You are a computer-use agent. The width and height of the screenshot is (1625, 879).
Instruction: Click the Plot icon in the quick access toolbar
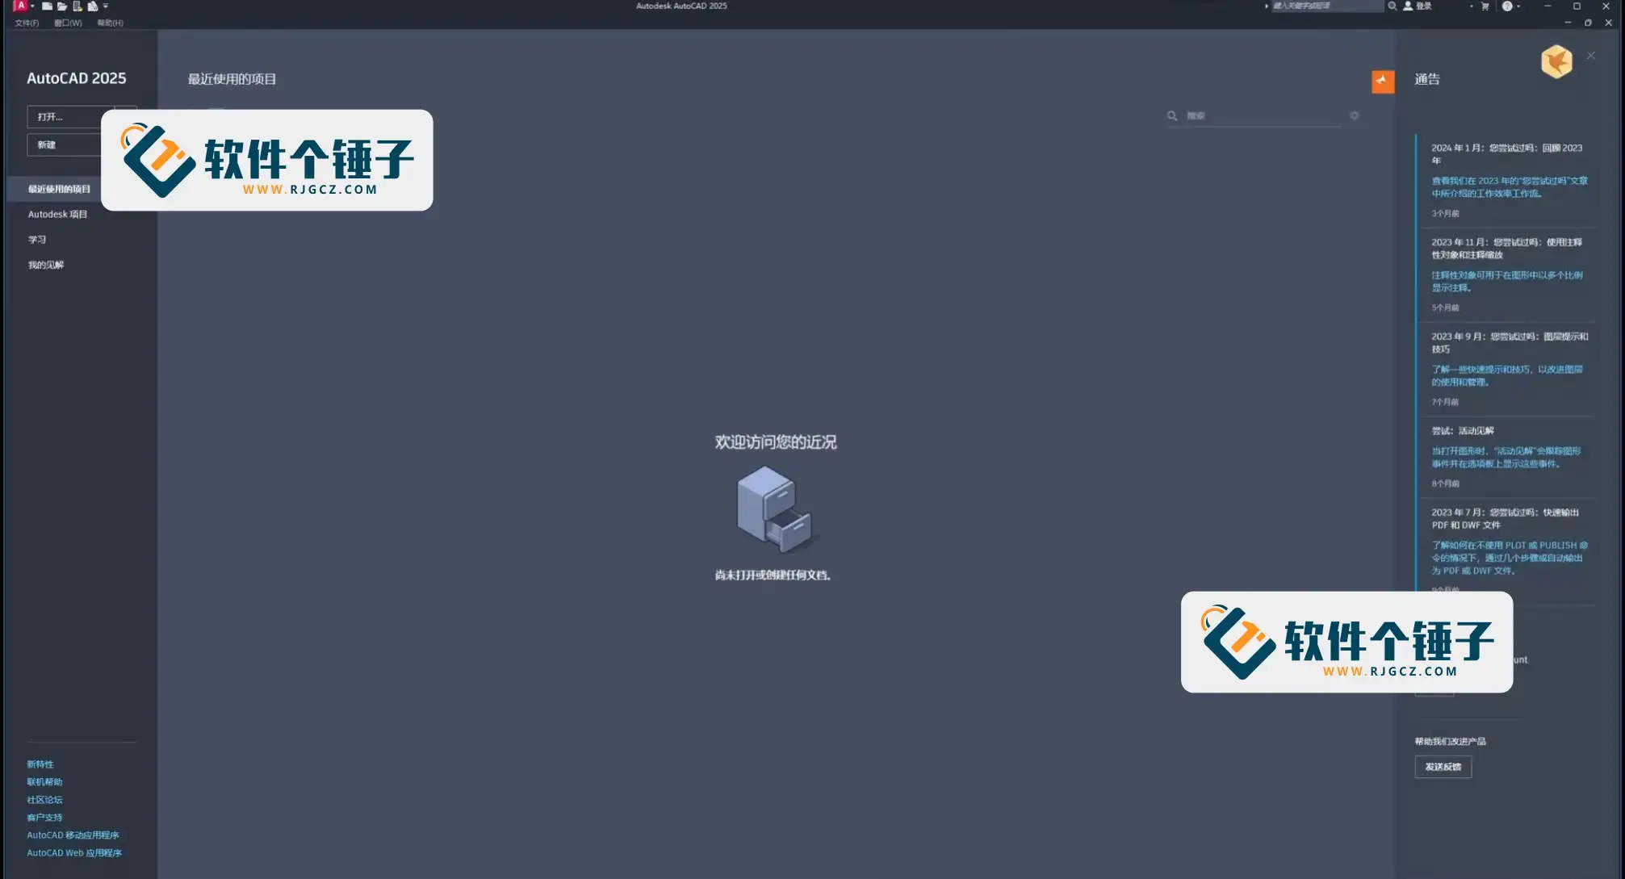click(91, 6)
